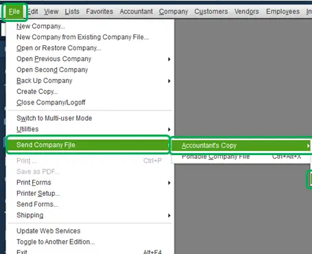Choose Toggle to Another Edition...
Screen dimensions: 312x254
pos(90,242)
